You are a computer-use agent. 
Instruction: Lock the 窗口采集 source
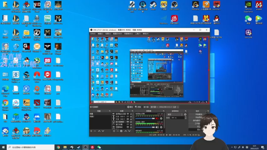[131, 124]
